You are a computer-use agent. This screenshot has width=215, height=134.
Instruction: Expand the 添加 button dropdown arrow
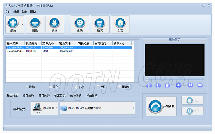pos(23,25)
